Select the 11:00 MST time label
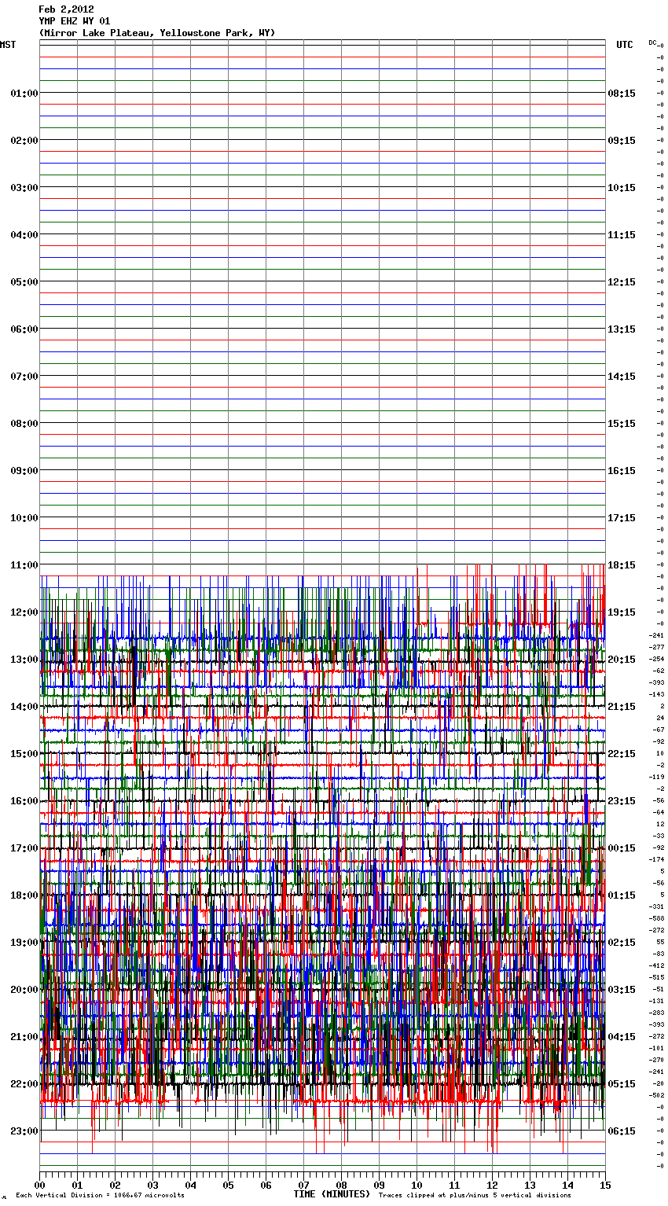The height and width of the screenshot is (1206, 668). [x=24, y=565]
